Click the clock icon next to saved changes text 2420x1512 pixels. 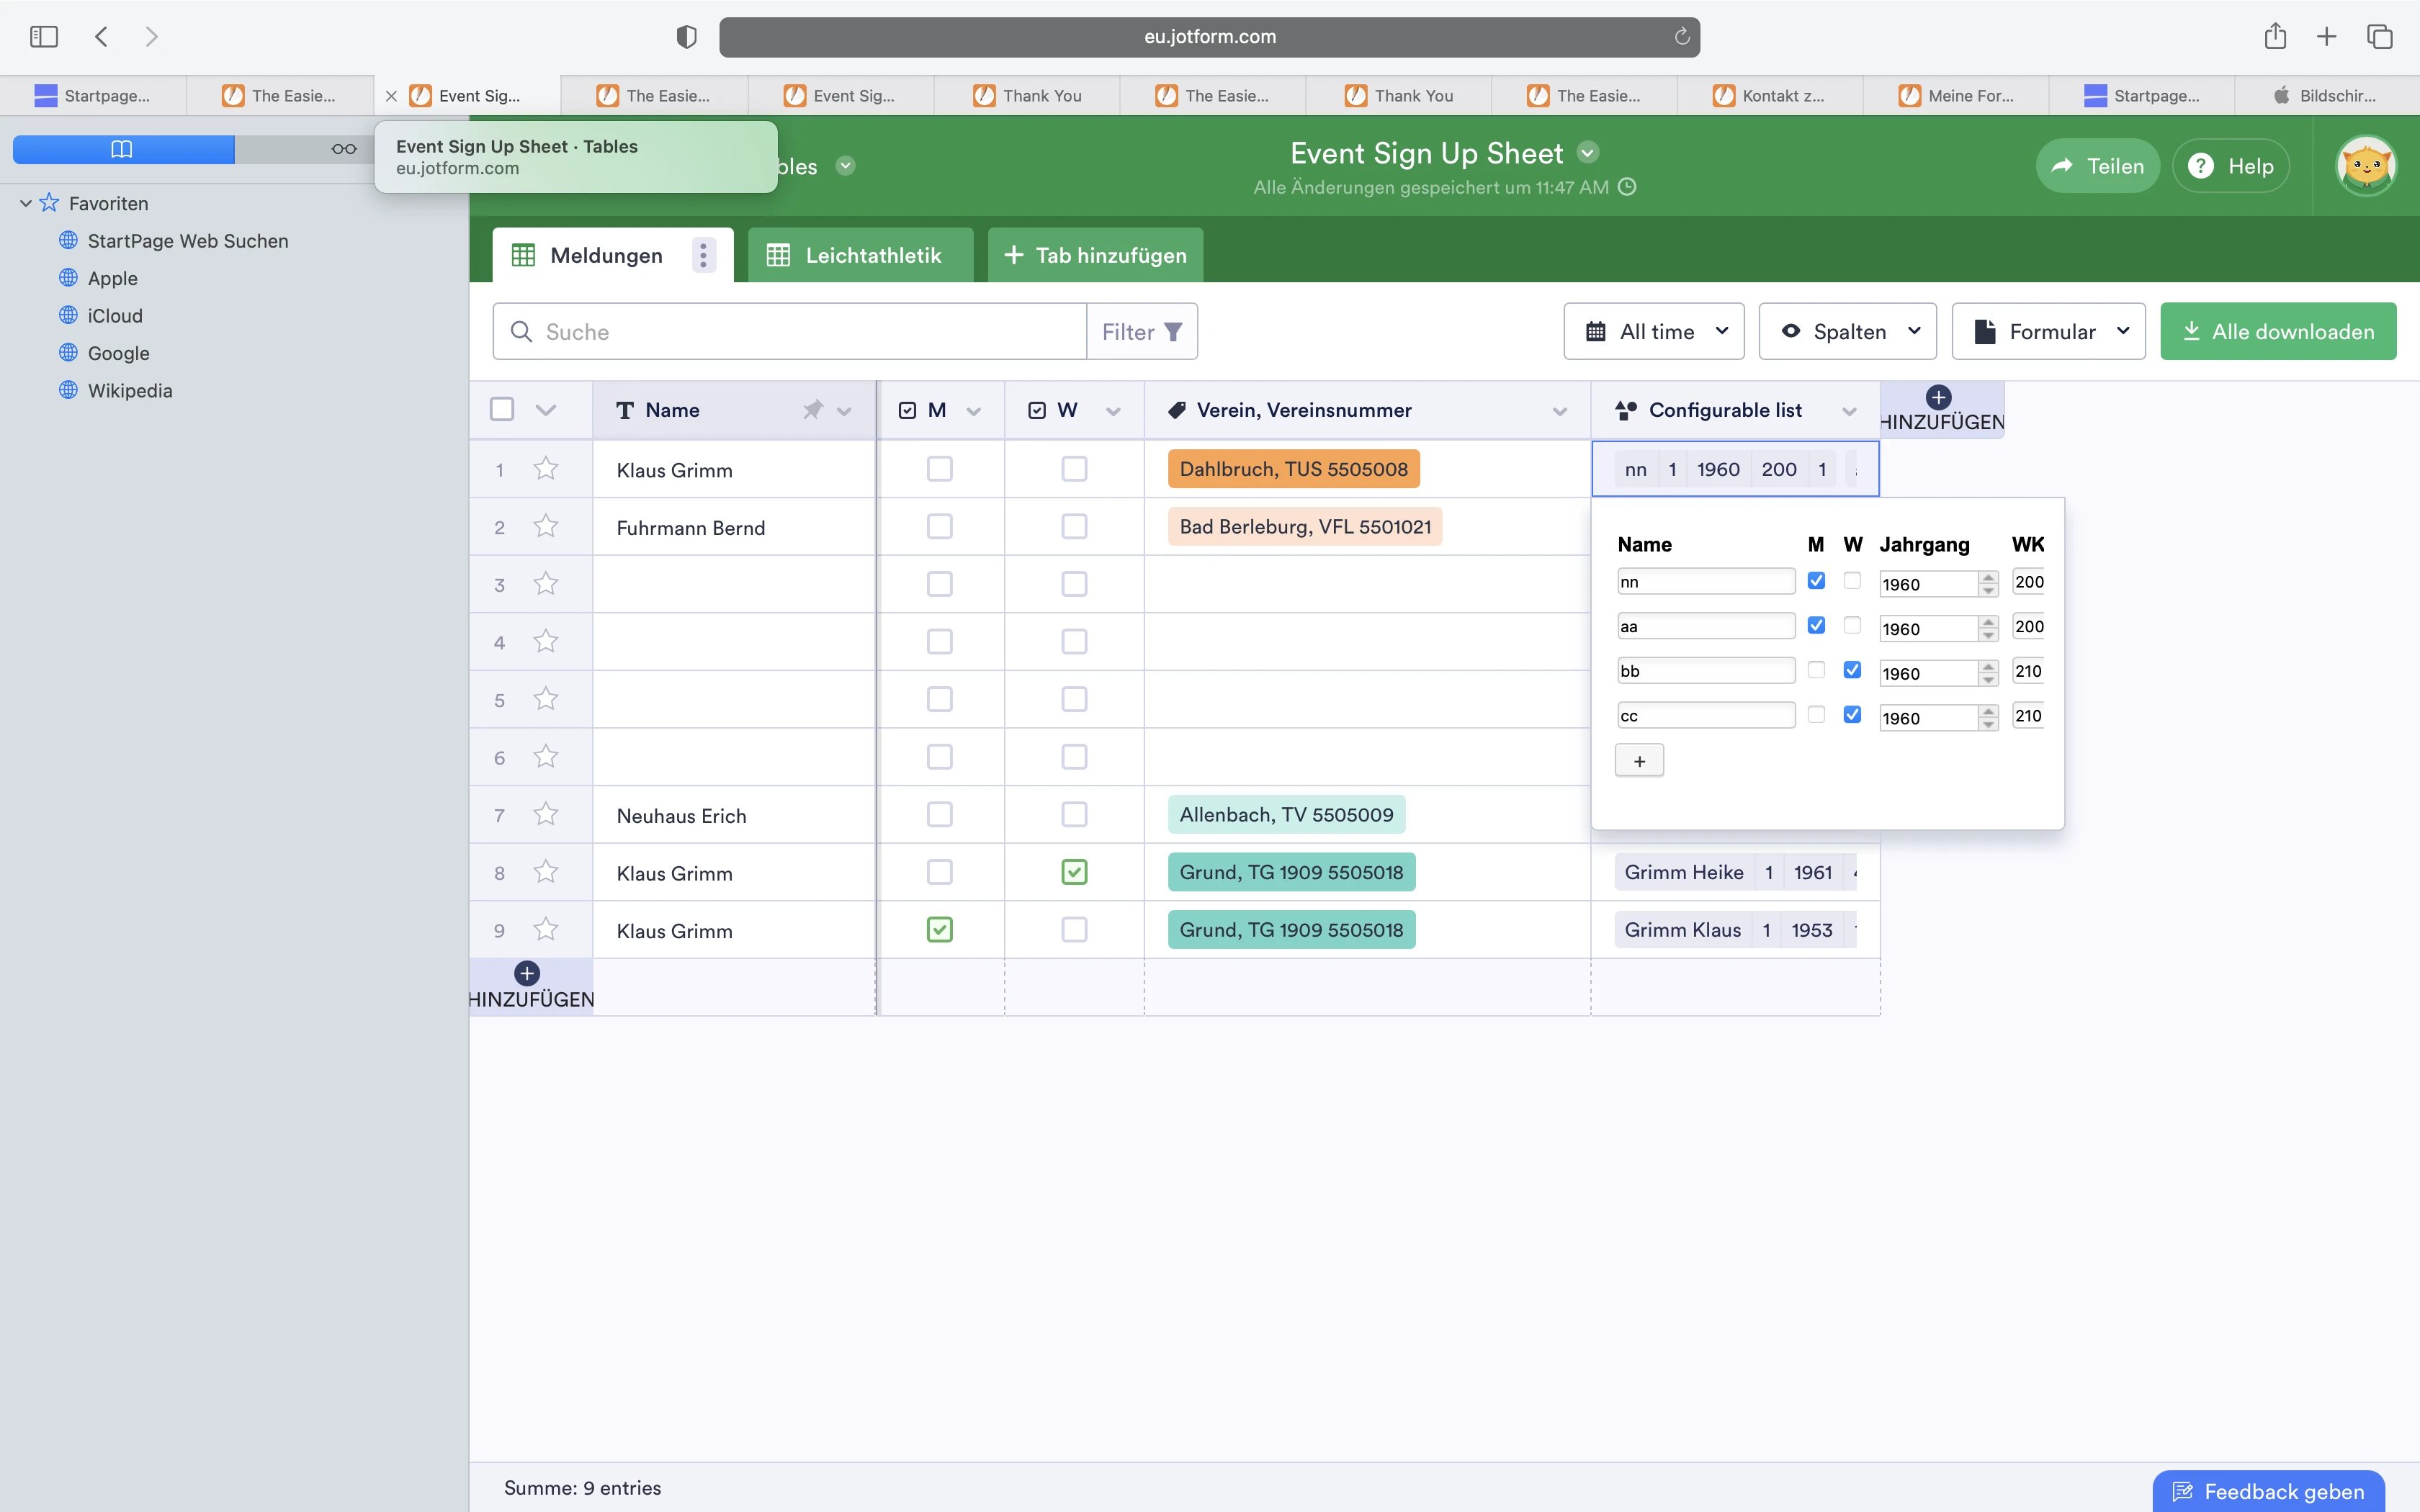(x=1626, y=188)
